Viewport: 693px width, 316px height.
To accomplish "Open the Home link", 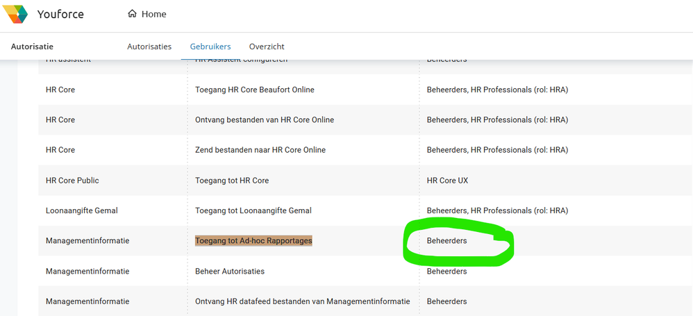I will click(153, 14).
